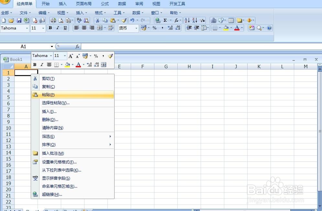The image size is (322, 211).
Task: Toggle Bold in the main toolbar
Action: 50,28
